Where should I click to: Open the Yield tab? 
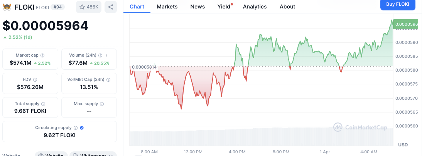(224, 7)
